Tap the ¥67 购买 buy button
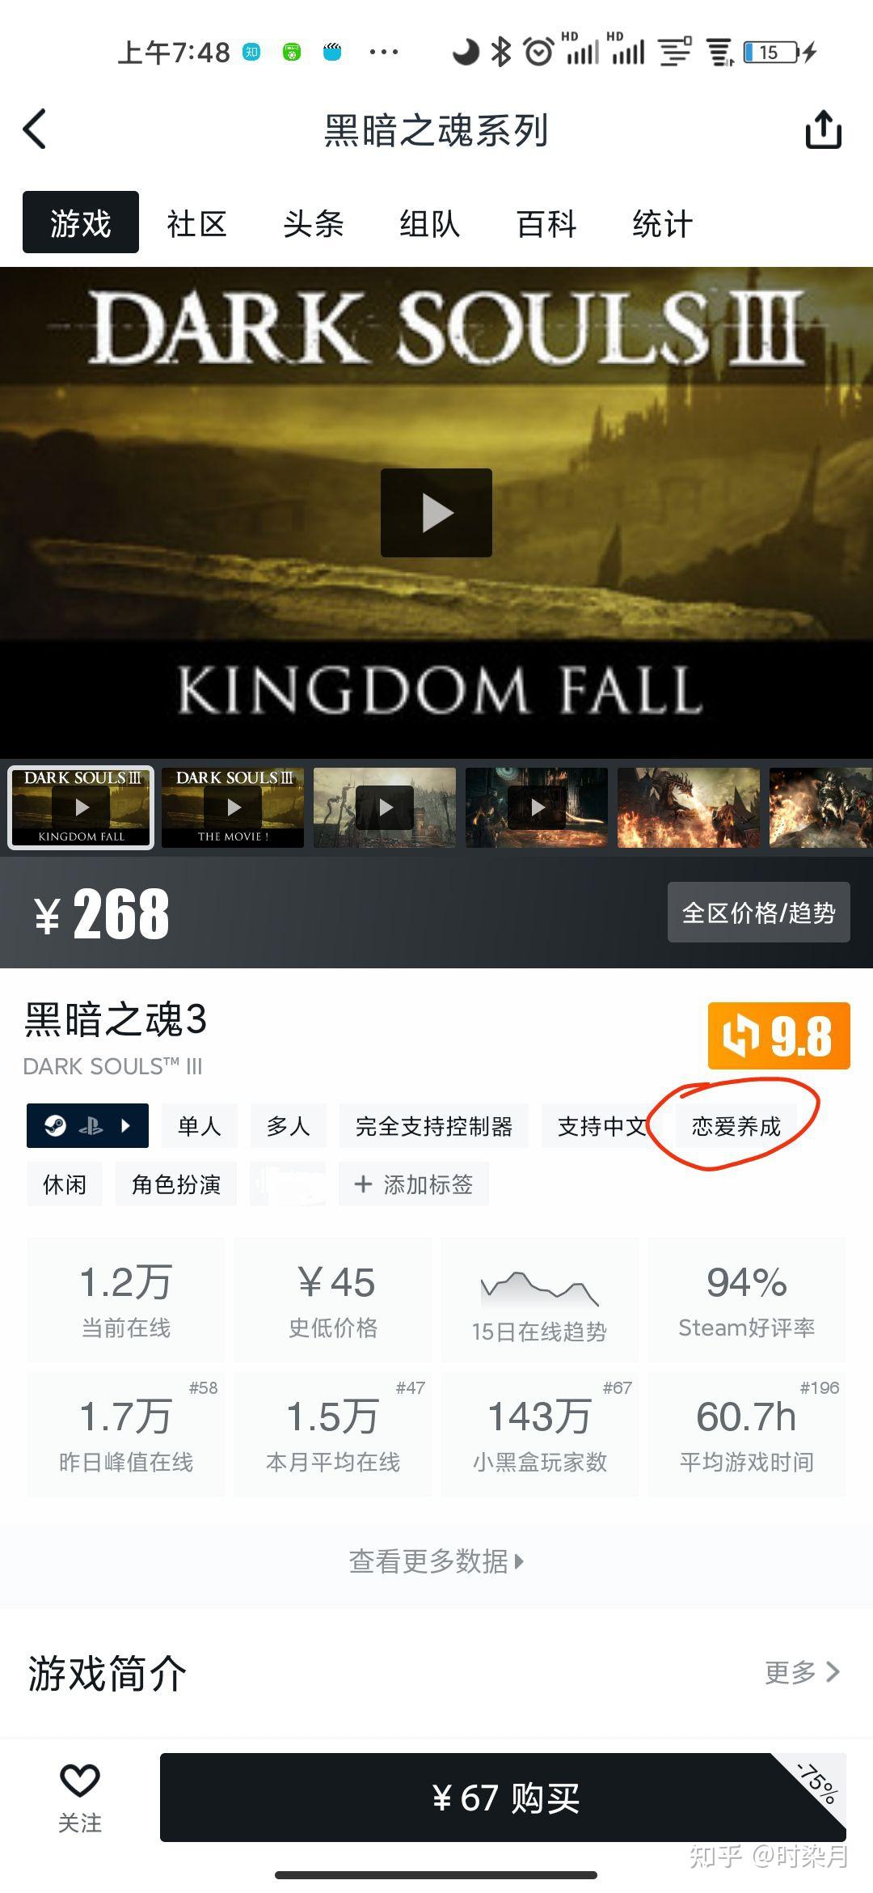Screen dimensions: 873x1893 tap(503, 1798)
